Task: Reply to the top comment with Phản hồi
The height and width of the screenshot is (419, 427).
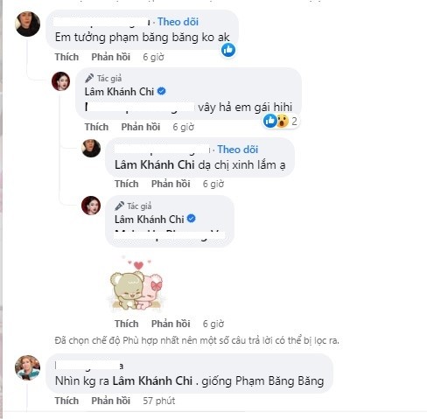Action: point(111,57)
